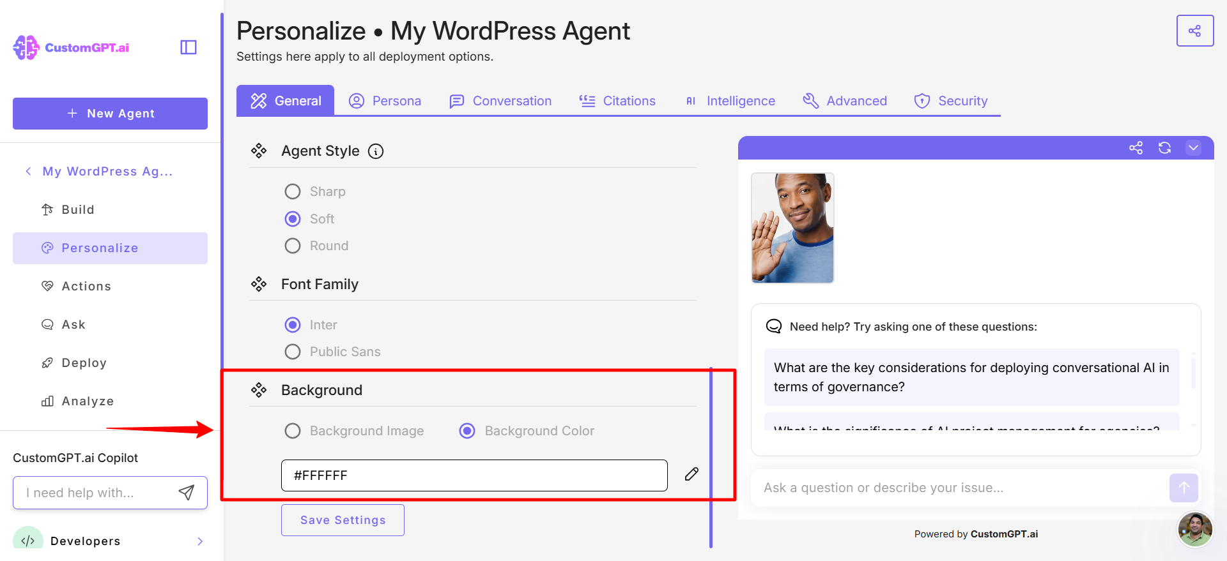Image resolution: width=1227 pixels, height=561 pixels.
Task: Click the agent avatar photo in preview
Action: (x=792, y=228)
